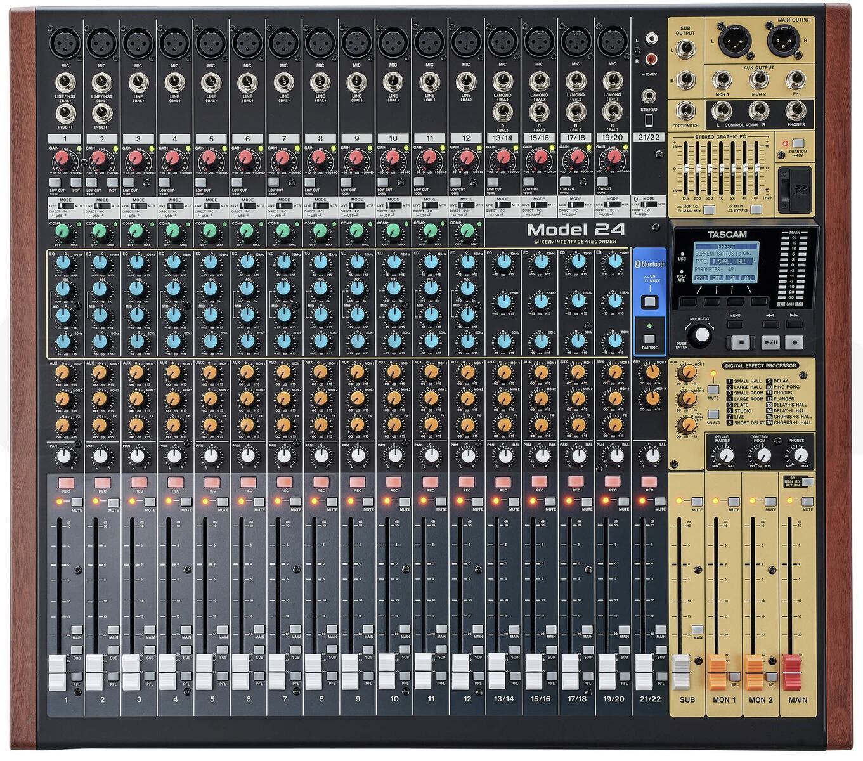This screenshot has width=863, height=761.
Task: Click the AFL button on MON 1
Action: [734, 676]
